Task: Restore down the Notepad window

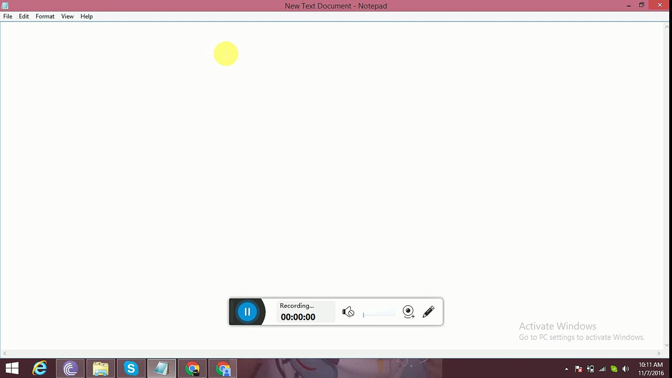Action: (x=642, y=5)
